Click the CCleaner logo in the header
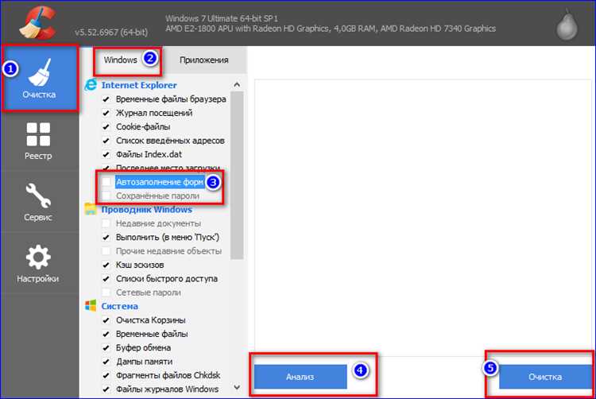The height and width of the screenshot is (399, 596). [x=39, y=23]
